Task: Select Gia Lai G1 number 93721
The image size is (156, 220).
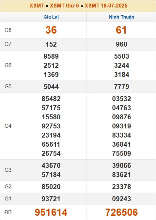Action: click(51, 199)
